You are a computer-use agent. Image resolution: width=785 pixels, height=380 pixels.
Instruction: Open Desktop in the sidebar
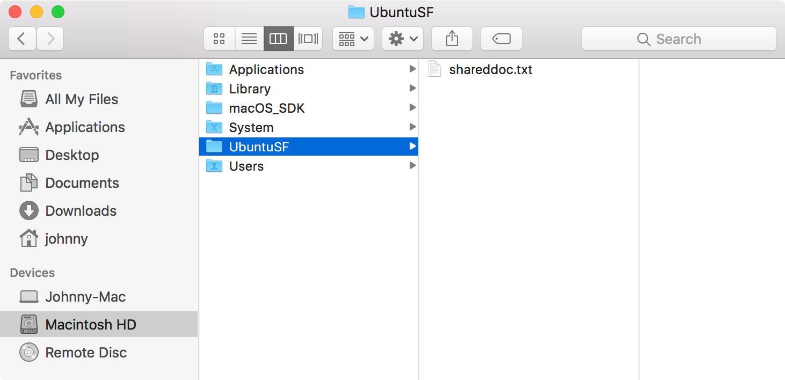click(99, 155)
